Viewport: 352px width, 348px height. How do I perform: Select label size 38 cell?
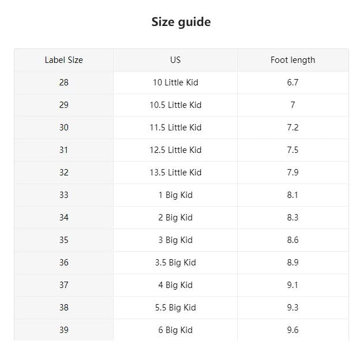pos(63,308)
